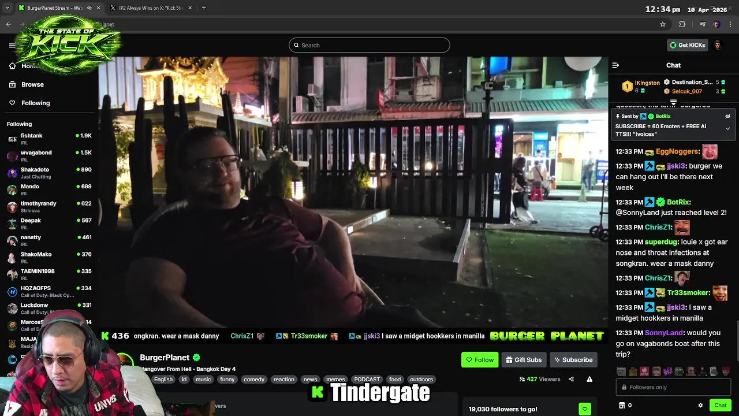Click the green Chat send button

coord(720,405)
